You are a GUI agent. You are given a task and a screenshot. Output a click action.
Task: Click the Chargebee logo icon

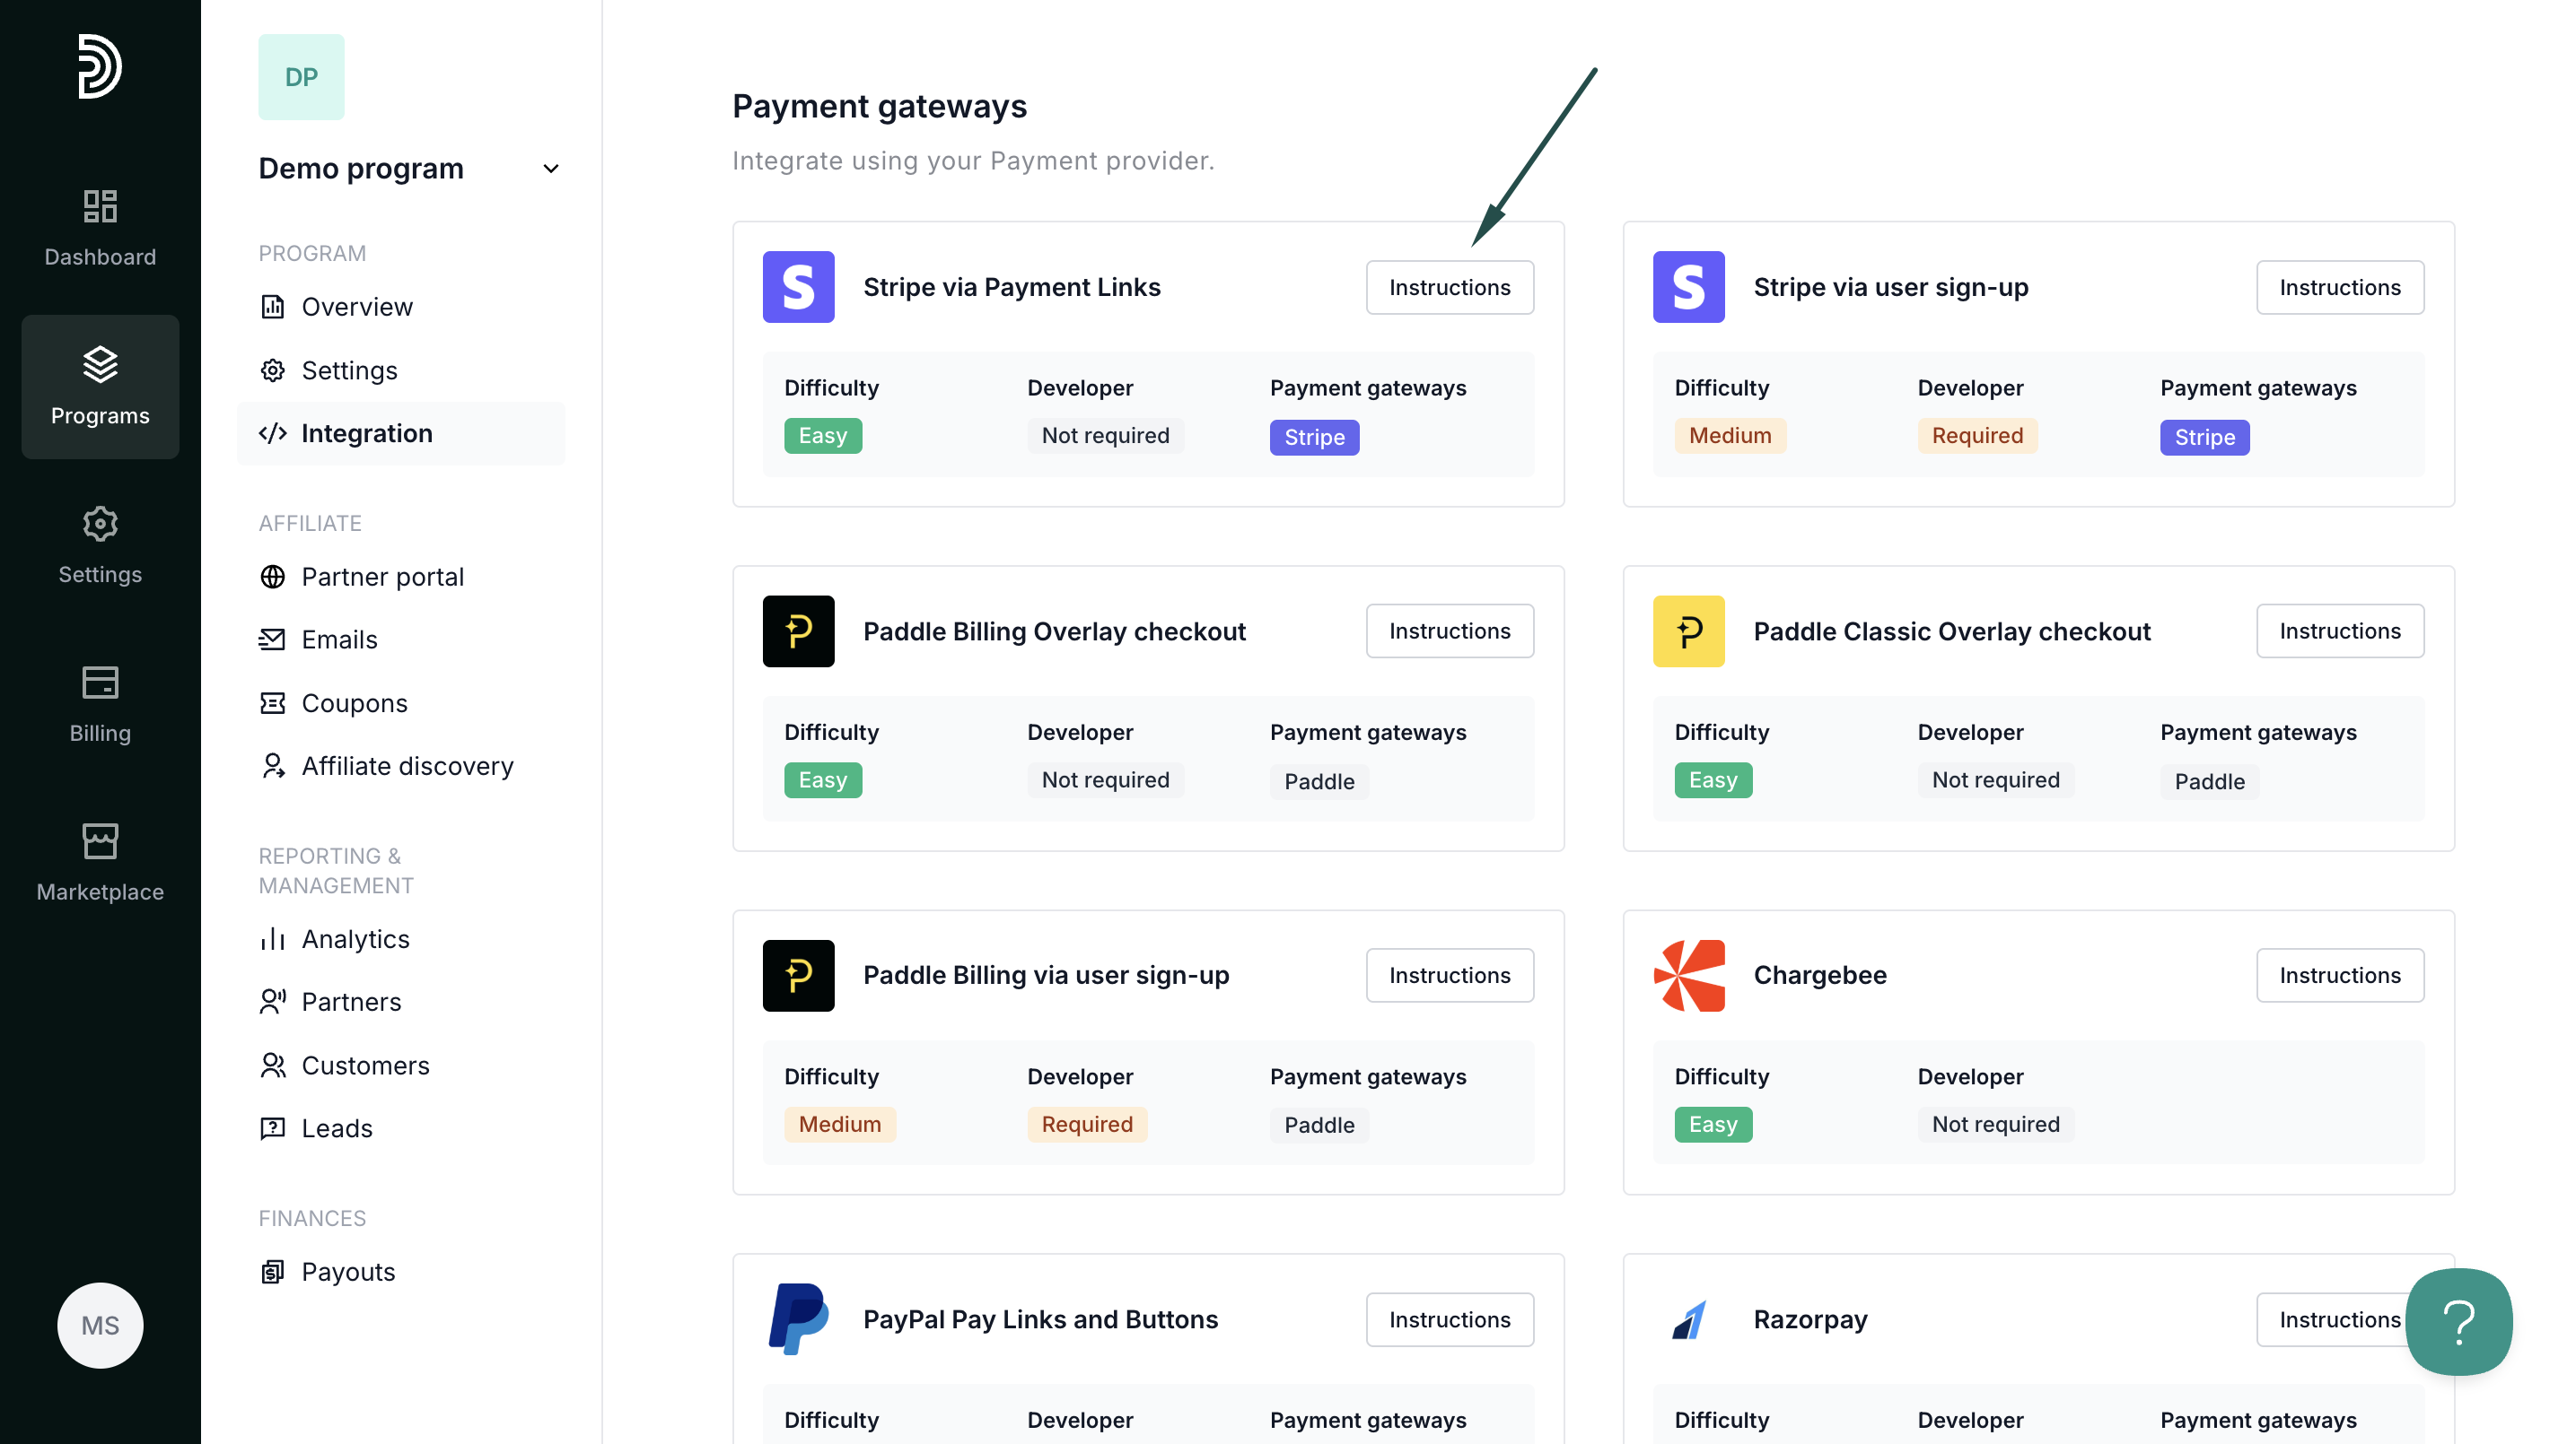pos(1688,975)
